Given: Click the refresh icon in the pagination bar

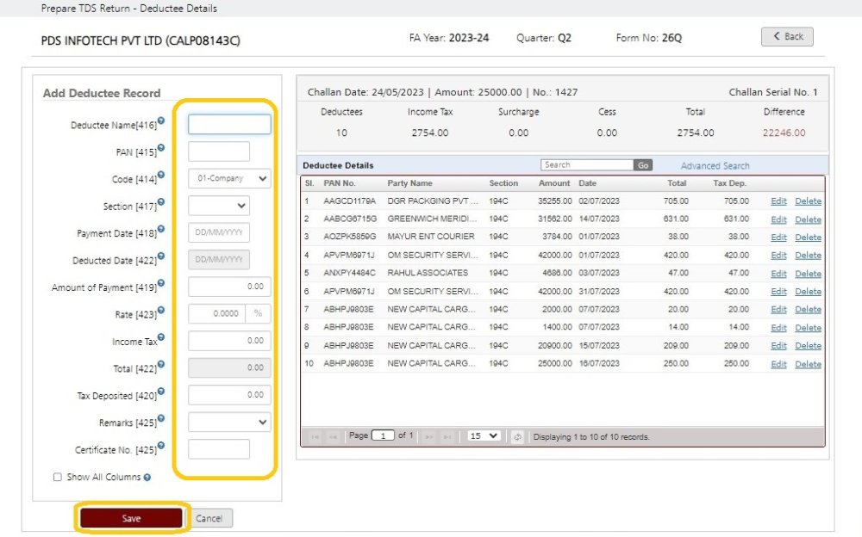Looking at the screenshot, I should click(517, 435).
